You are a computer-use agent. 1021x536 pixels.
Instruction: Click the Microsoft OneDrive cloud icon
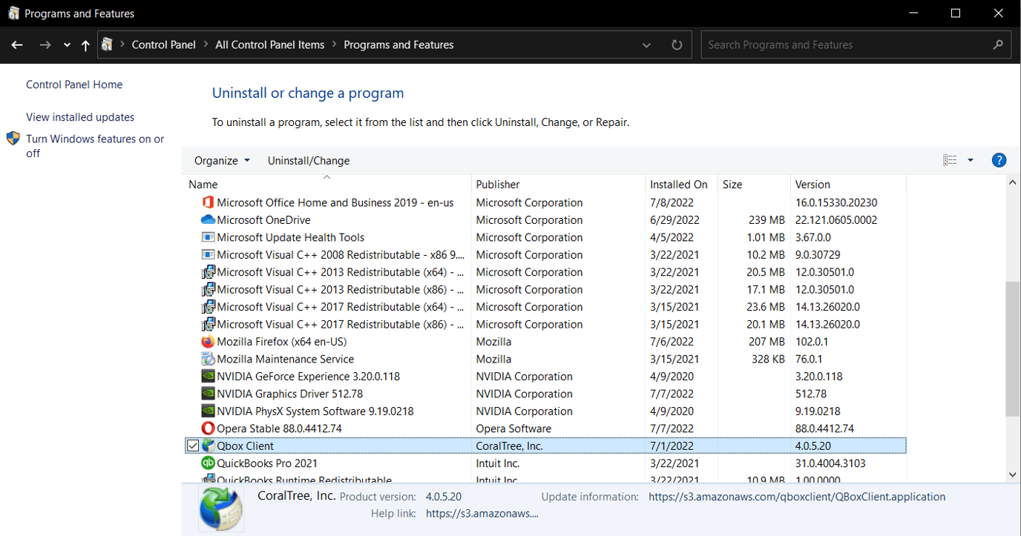[x=208, y=220]
